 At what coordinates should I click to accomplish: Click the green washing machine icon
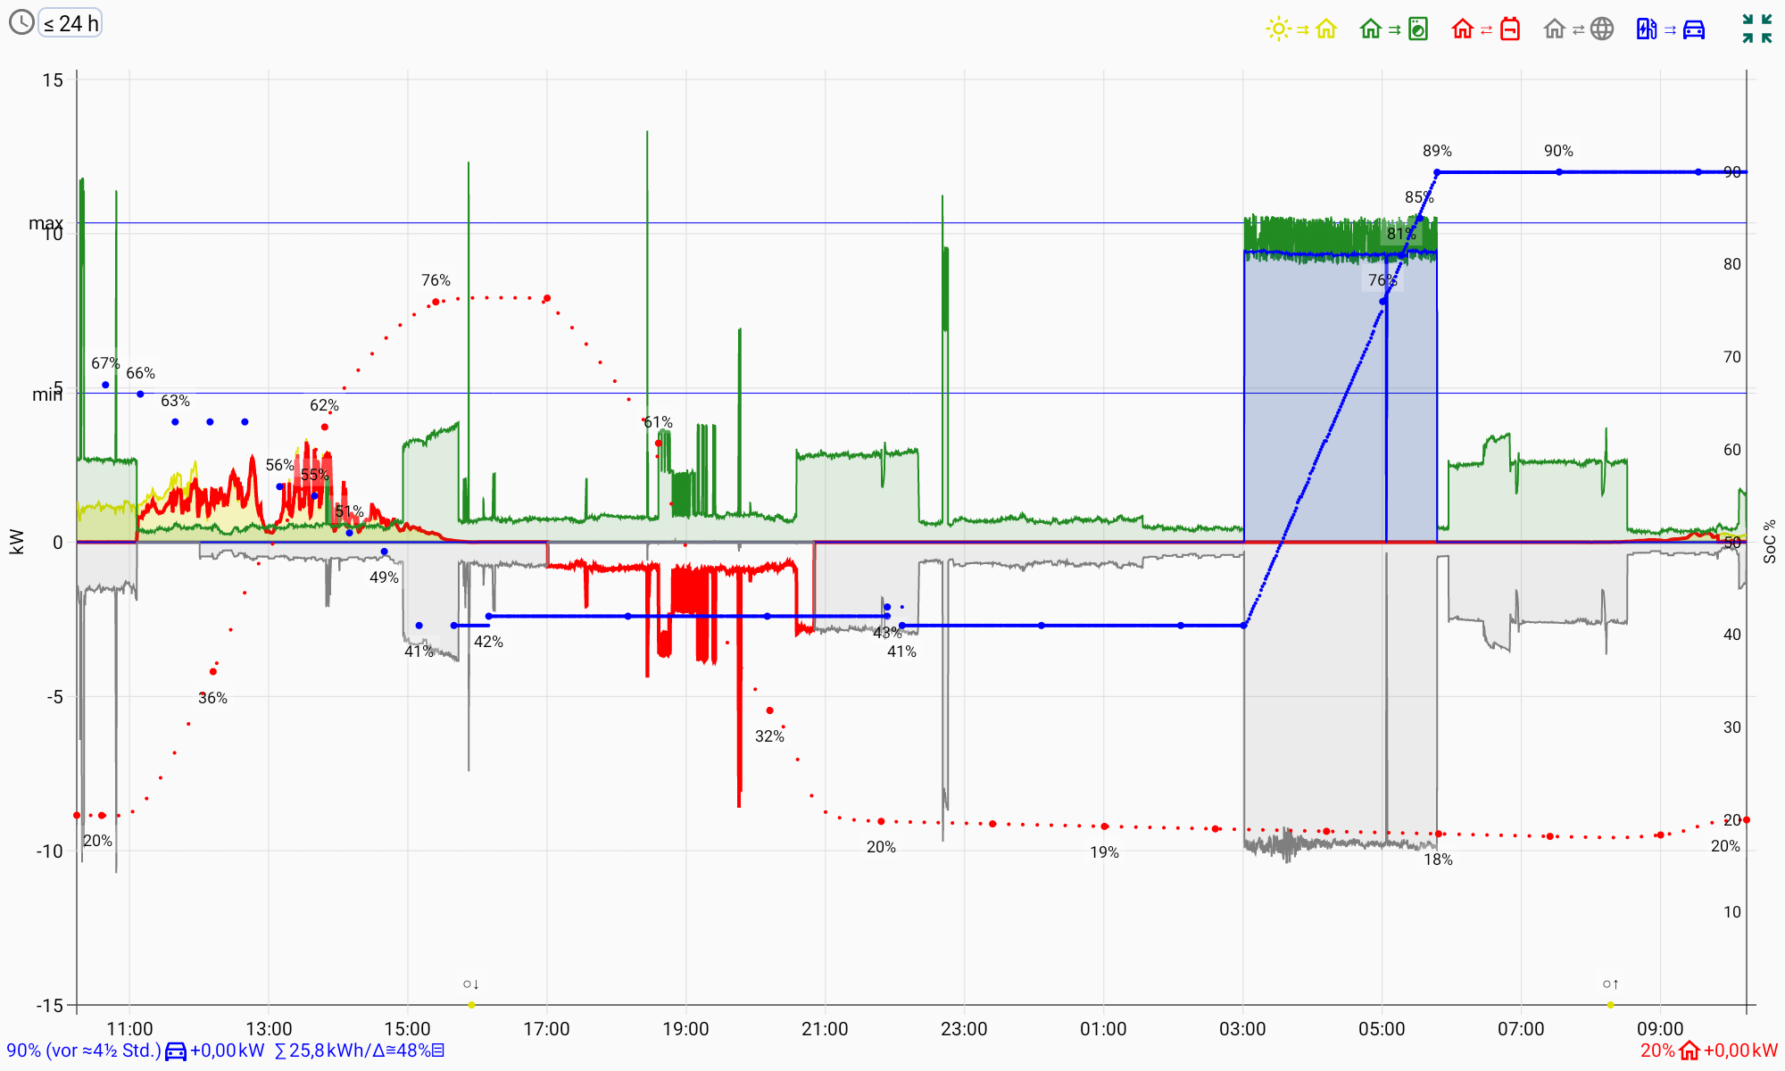coord(1417,29)
